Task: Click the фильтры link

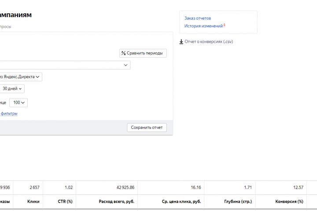Action: [x=9, y=113]
